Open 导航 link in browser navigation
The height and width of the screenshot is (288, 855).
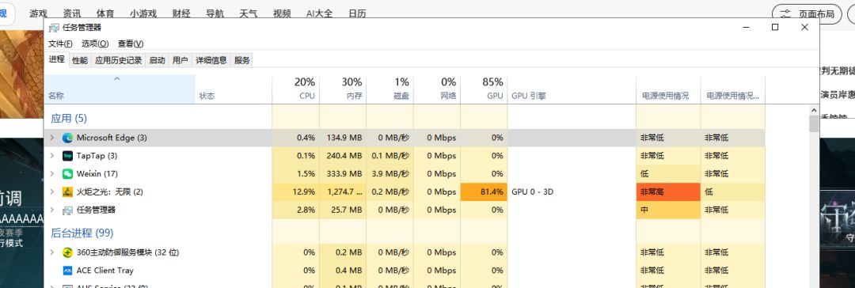point(215,13)
